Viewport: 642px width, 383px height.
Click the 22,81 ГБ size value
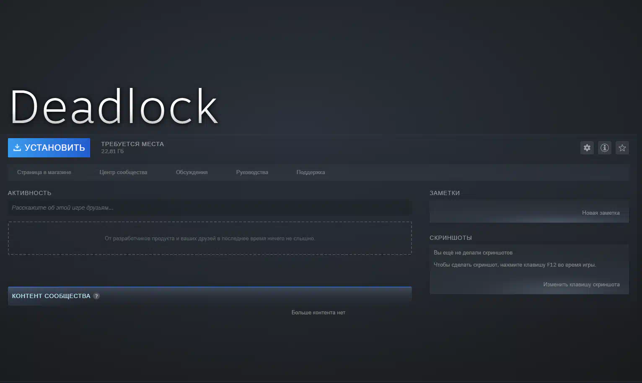(x=112, y=152)
